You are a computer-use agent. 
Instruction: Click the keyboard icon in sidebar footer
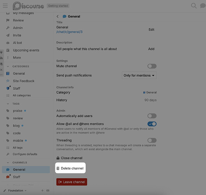click(x=48, y=190)
